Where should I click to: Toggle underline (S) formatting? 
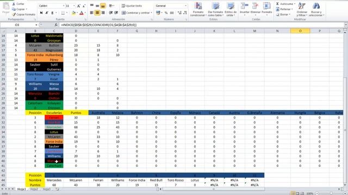(52, 13)
